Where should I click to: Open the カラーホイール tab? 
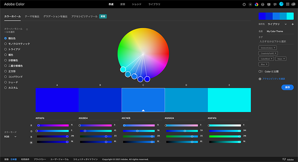coord(12,17)
